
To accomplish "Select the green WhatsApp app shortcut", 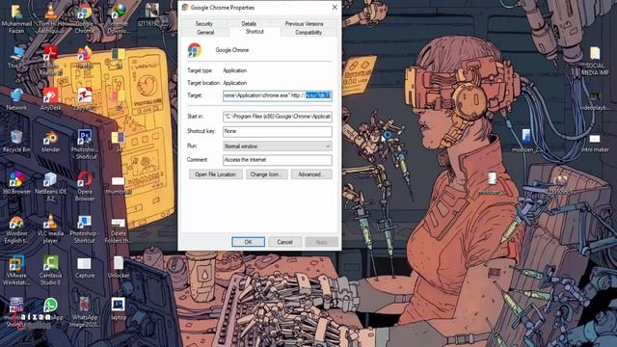I will [50, 309].
